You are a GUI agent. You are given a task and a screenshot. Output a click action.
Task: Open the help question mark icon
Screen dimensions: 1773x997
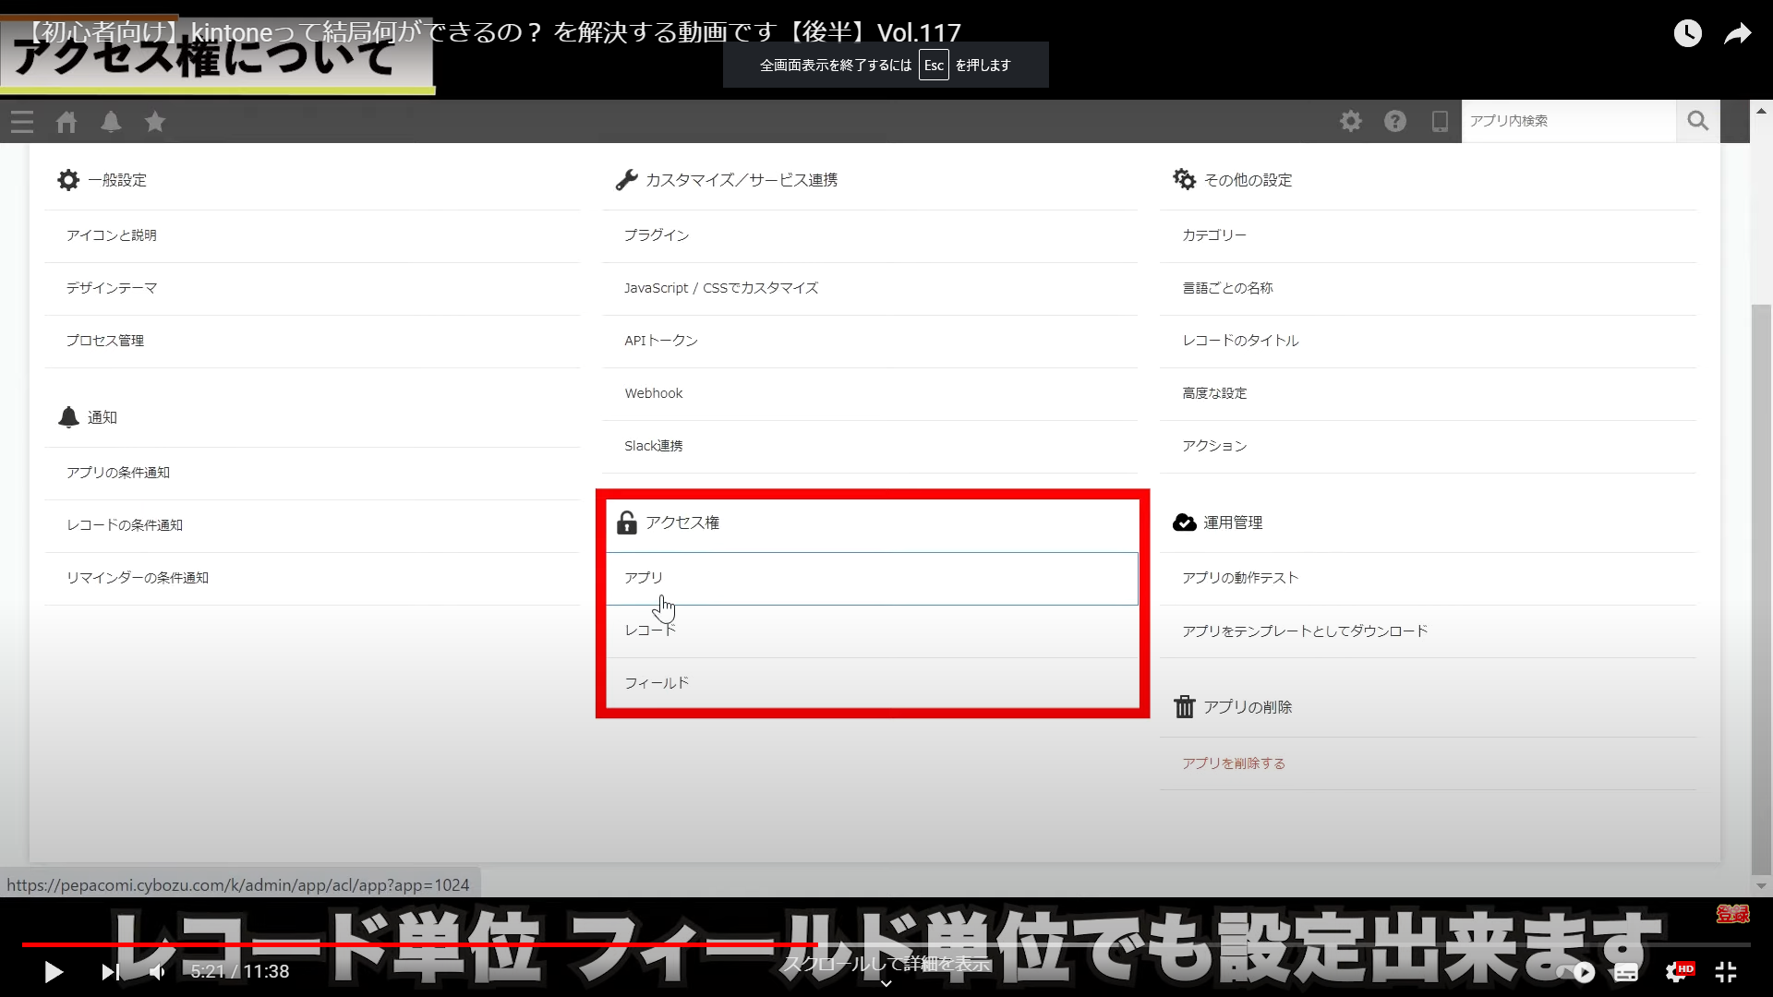pyautogui.click(x=1394, y=121)
